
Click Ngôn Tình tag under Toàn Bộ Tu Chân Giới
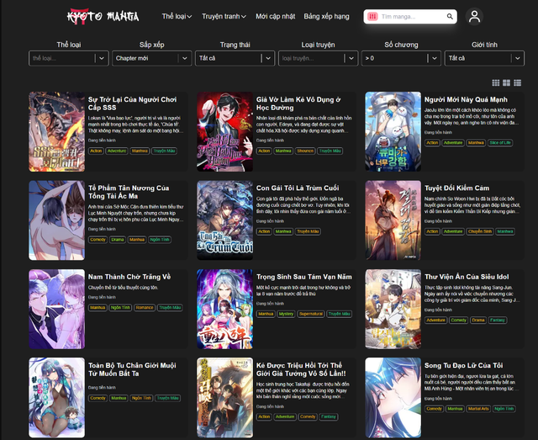coord(141,398)
